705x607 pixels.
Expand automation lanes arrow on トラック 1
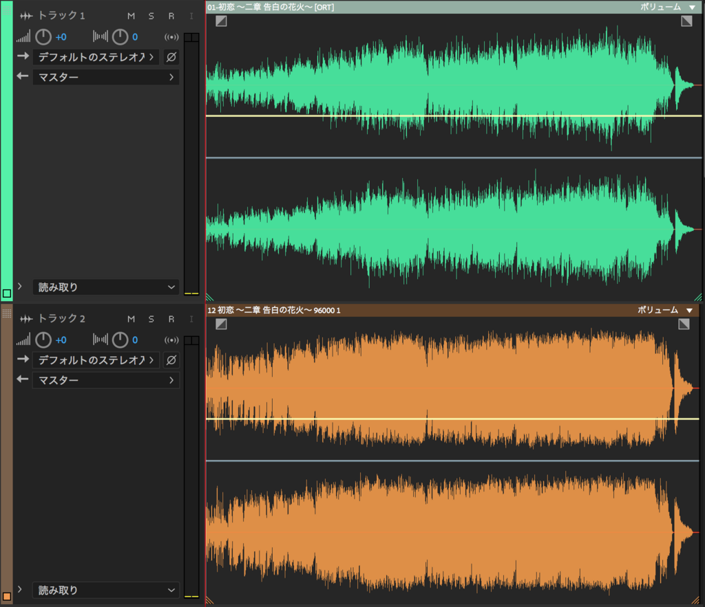(20, 286)
